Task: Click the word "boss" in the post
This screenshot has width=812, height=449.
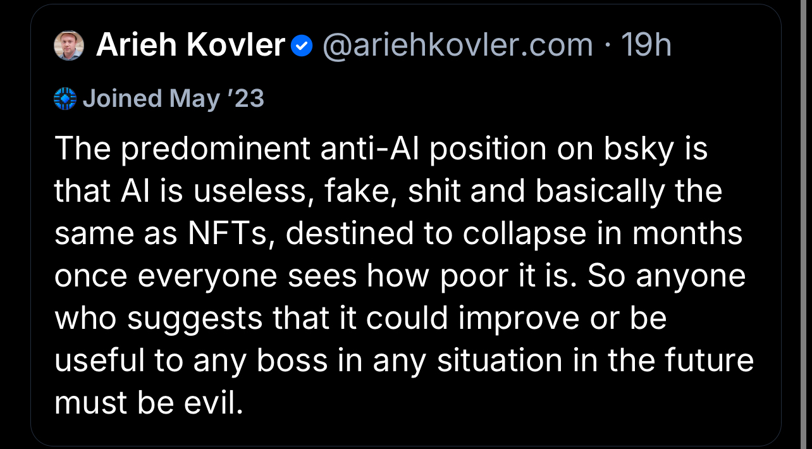Action: click(x=292, y=361)
